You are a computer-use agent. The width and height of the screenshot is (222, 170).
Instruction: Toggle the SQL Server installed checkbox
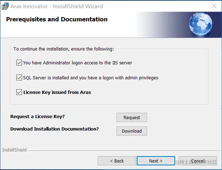(19, 78)
